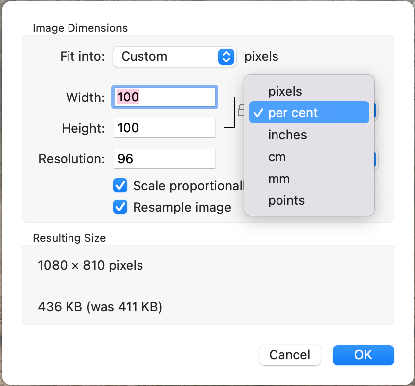Click the Width input field
The height and width of the screenshot is (386, 415).
165,97
